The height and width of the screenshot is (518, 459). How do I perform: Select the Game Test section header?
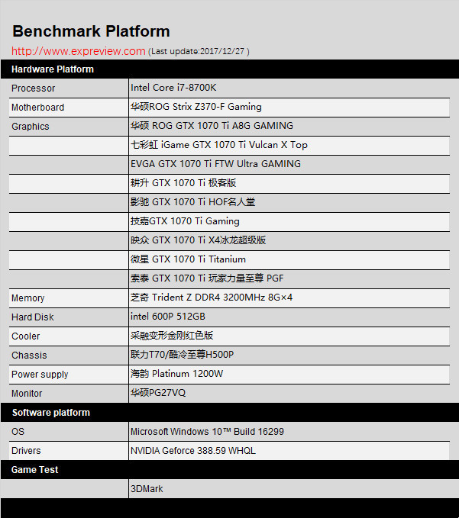pyautogui.click(x=229, y=469)
